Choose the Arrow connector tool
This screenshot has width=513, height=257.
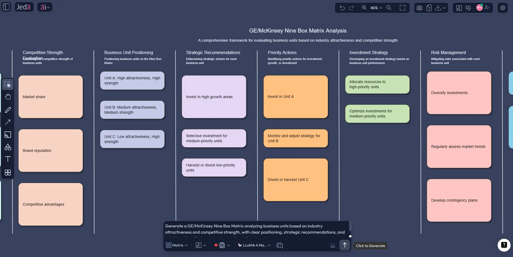pos(8,122)
